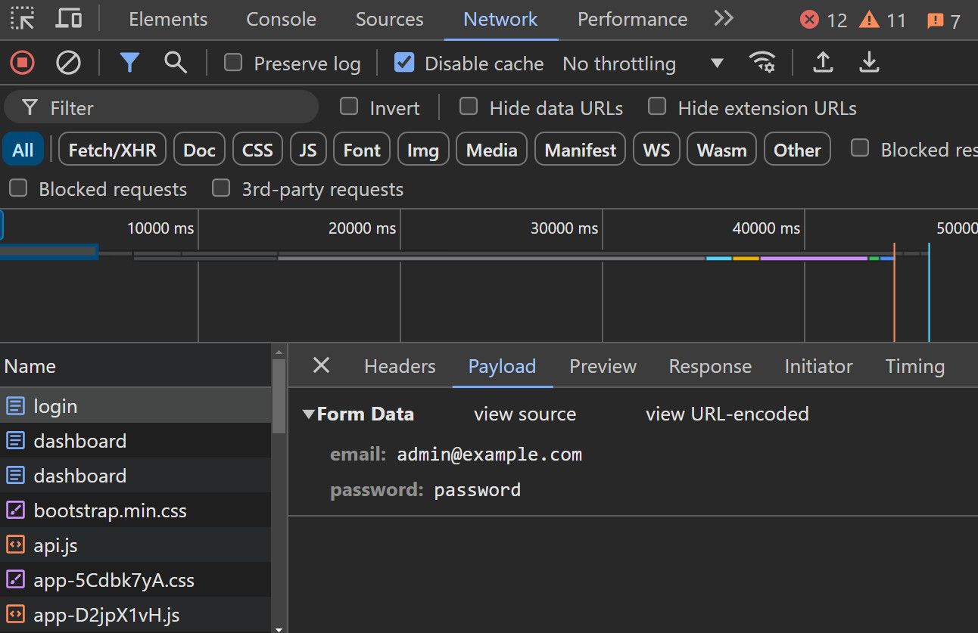Filter by Wasm requests
Image resolution: width=978 pixels, height=633 pixels.
tap(721, 150)
